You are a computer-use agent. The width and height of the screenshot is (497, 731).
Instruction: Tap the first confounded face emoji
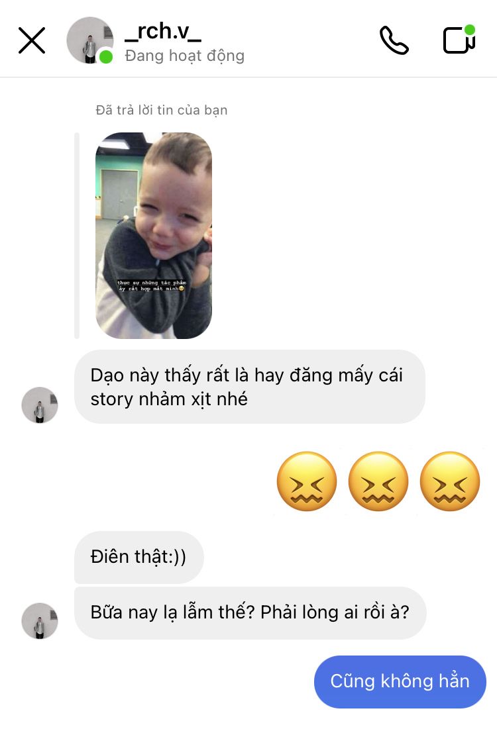tap(307, 481)
